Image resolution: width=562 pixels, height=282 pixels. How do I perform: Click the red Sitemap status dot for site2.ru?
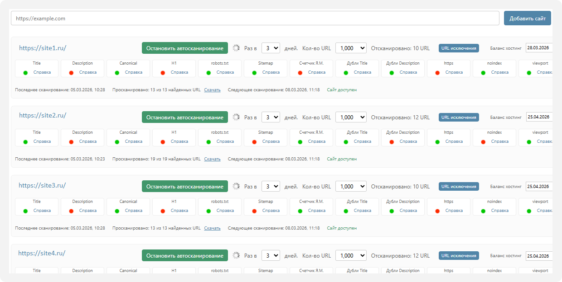coord(254,142)
